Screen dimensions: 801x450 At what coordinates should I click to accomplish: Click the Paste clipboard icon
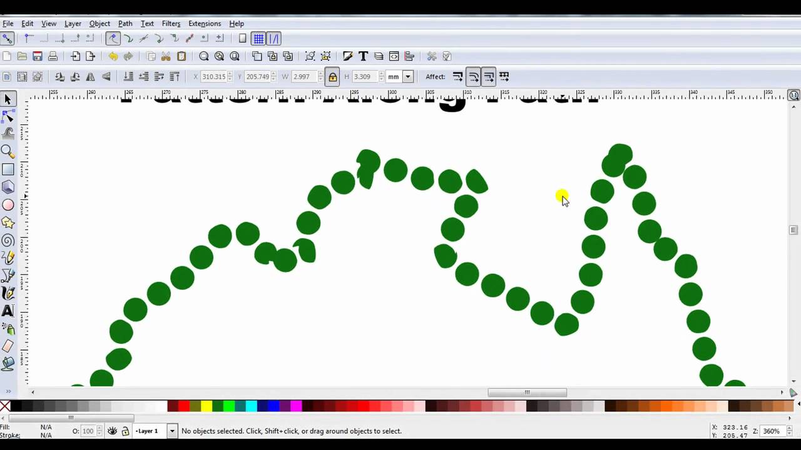click(x=181, y=56)
